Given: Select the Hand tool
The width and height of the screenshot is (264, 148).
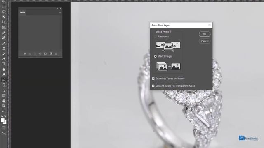Looking at the screenshot, I should coord(4,101).
